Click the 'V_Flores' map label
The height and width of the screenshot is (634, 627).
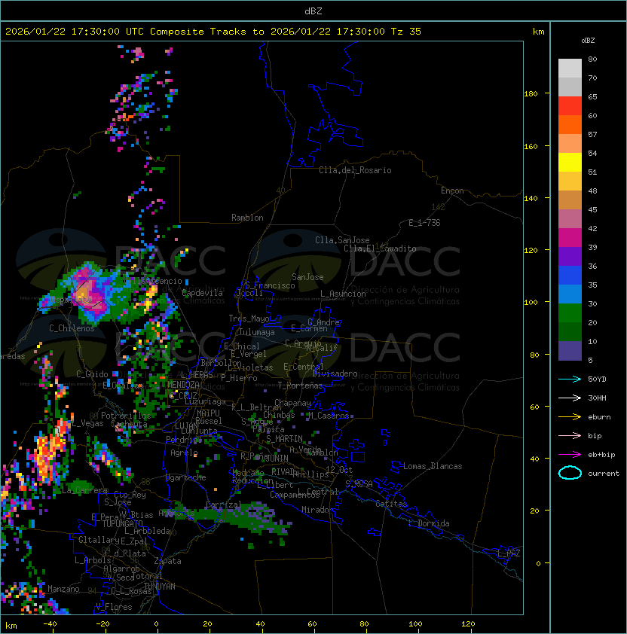tap(114, 607)
